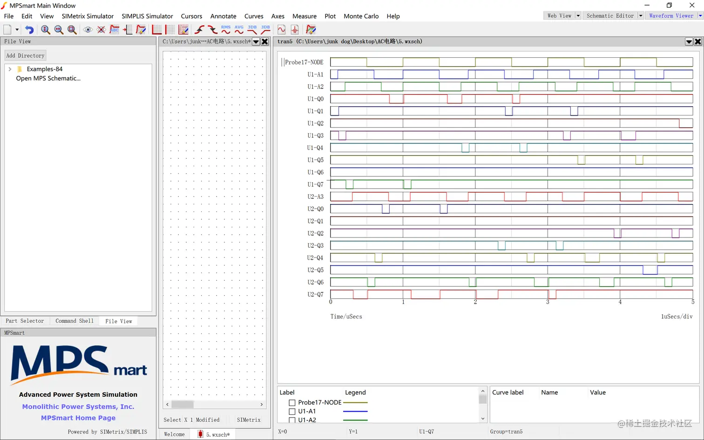Image resolution: width=704 pixels, height=440 pixels.
Task: Click the zoom to rectangle magnifier icon
Action: tap(72, 30)
